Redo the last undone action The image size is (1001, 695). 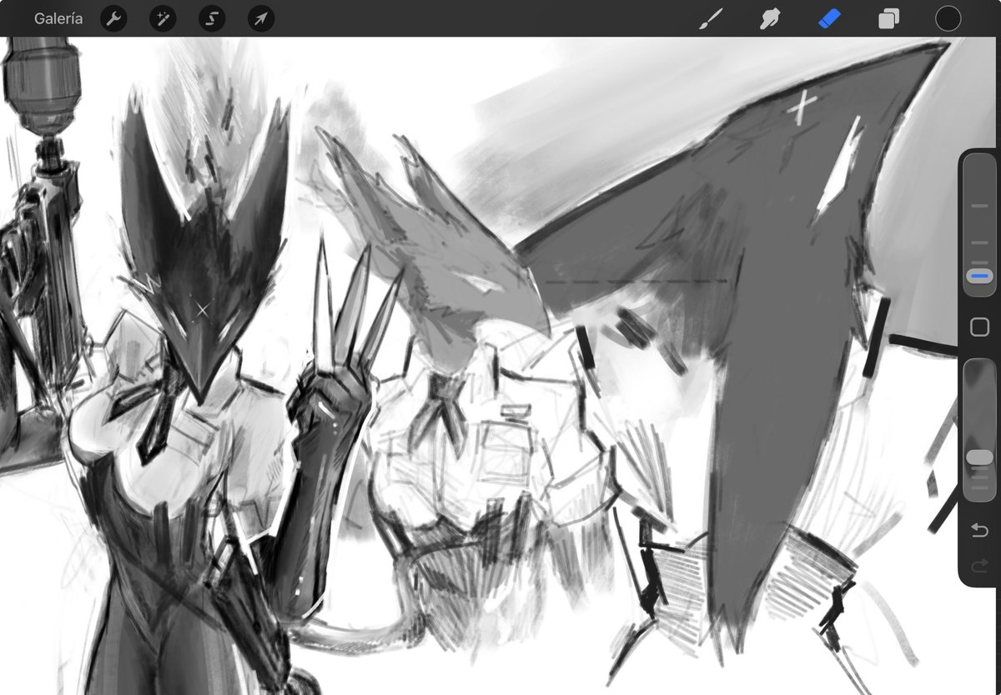[x=979, y=567]
